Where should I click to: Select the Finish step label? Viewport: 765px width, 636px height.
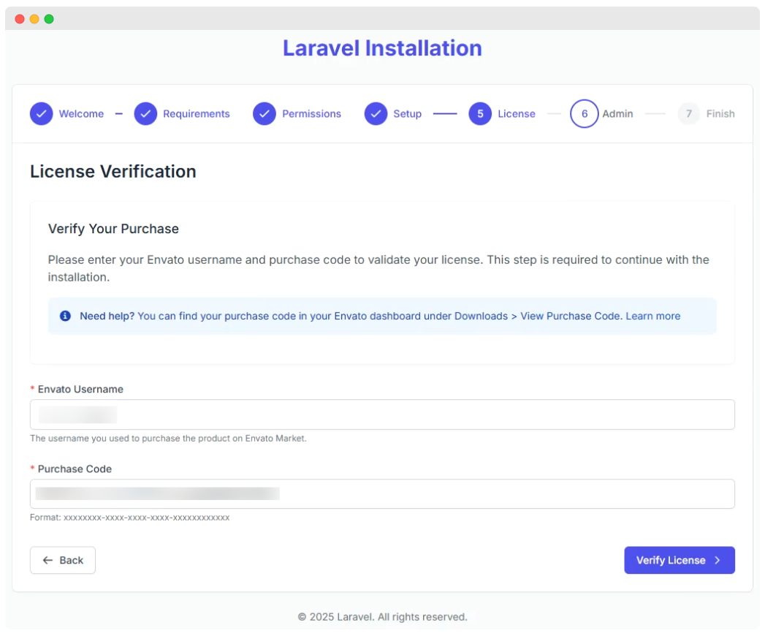(720, 114)
